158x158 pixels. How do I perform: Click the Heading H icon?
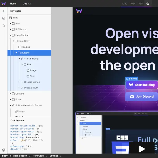pos(19,47)
